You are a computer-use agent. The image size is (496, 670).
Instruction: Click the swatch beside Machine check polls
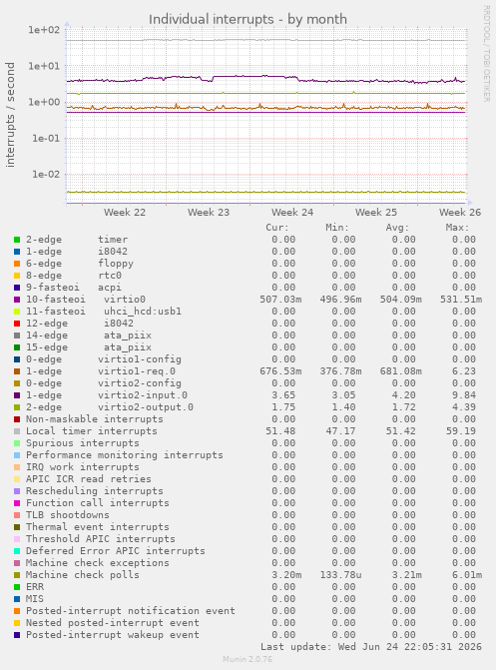coord(17,575)
